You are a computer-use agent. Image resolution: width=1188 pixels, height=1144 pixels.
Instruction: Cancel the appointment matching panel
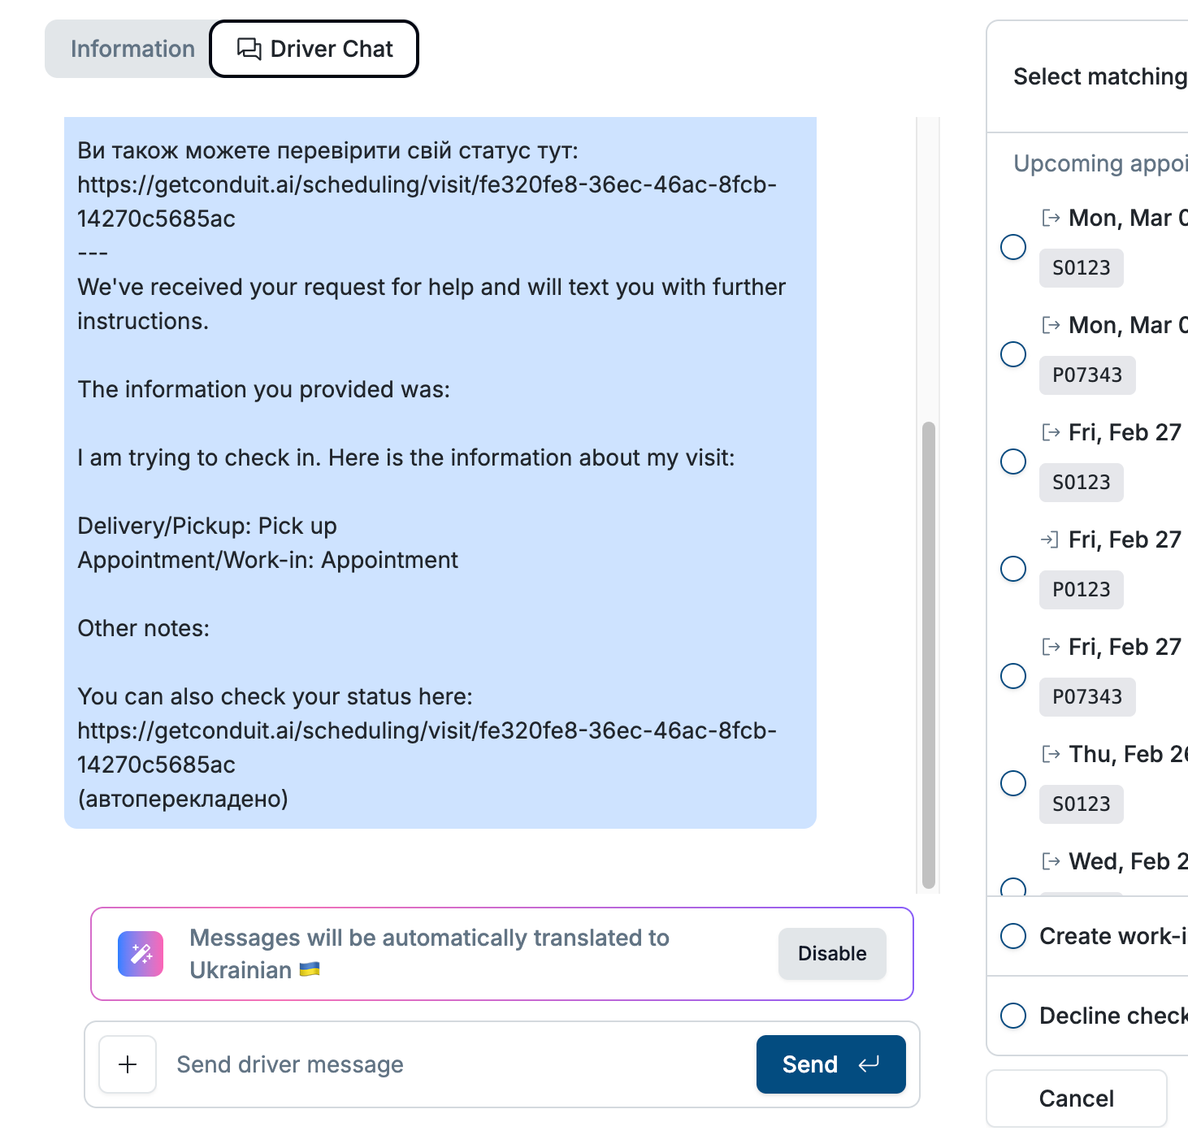click(1077, 1098)
